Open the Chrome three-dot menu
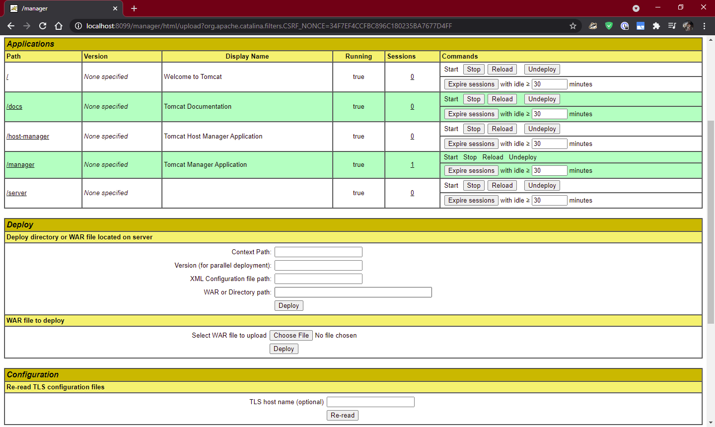Viewport: 715px width, 427px height. pyautogui.click(x=705, y=25)
